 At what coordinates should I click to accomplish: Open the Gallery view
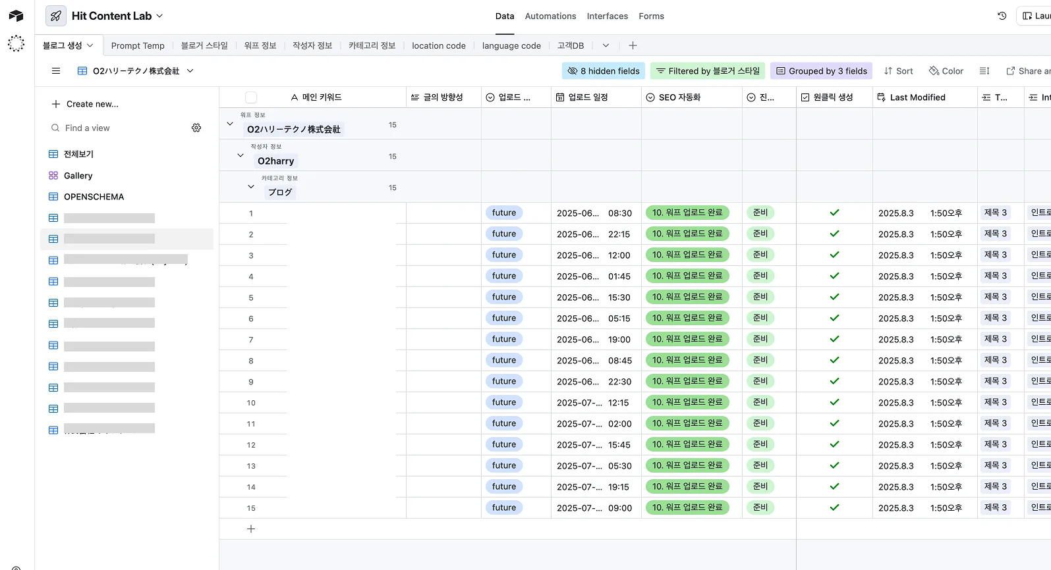[x=78, y=176]
